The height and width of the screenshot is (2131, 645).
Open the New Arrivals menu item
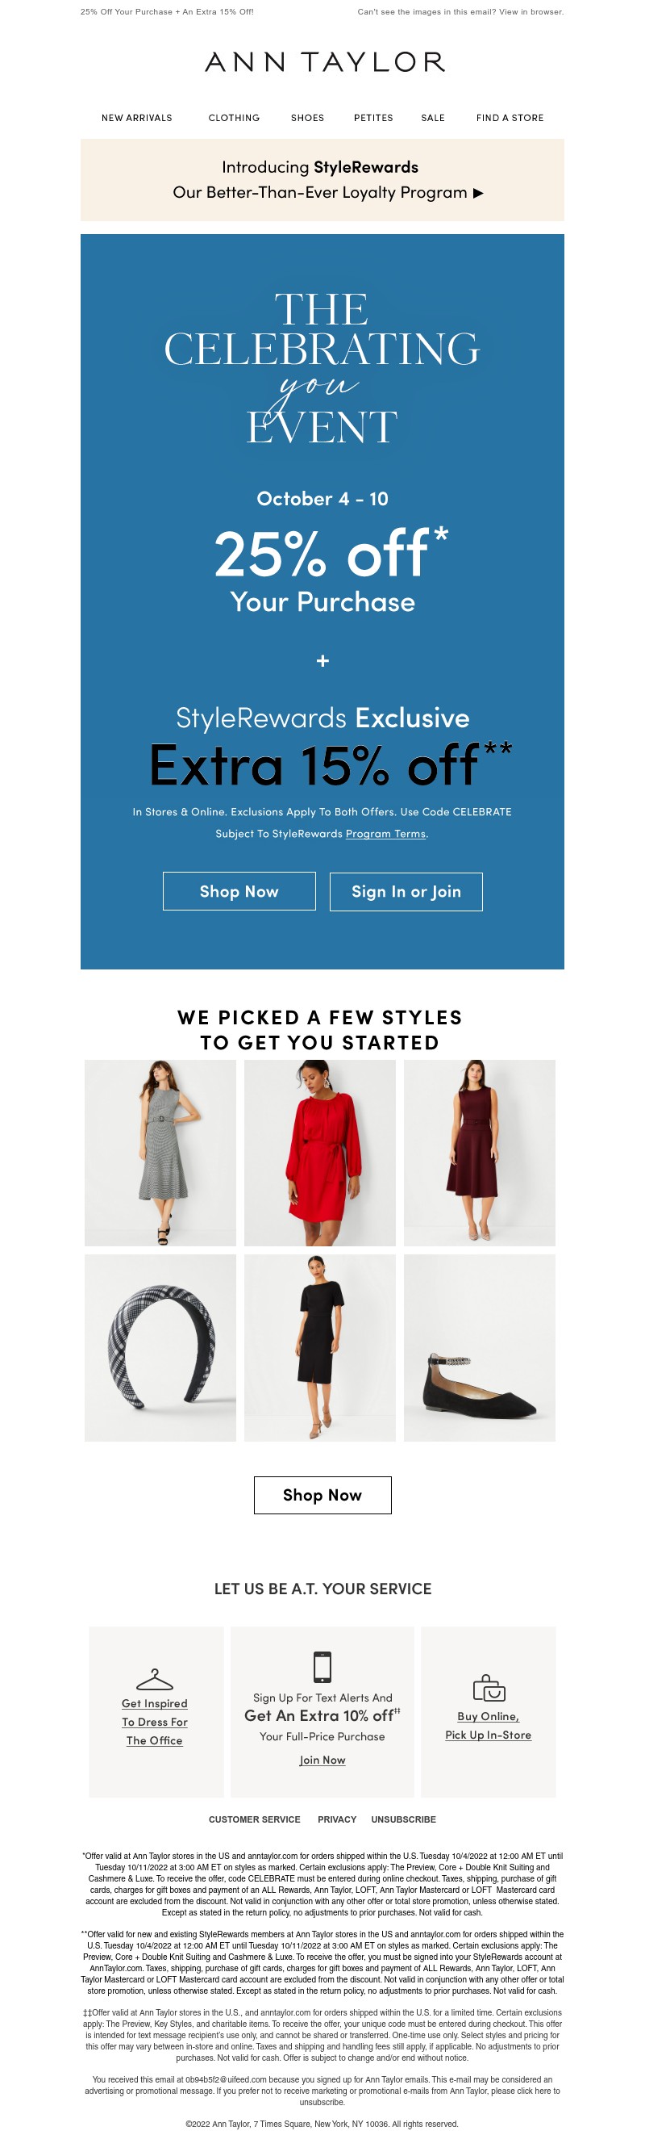[137, 119]
